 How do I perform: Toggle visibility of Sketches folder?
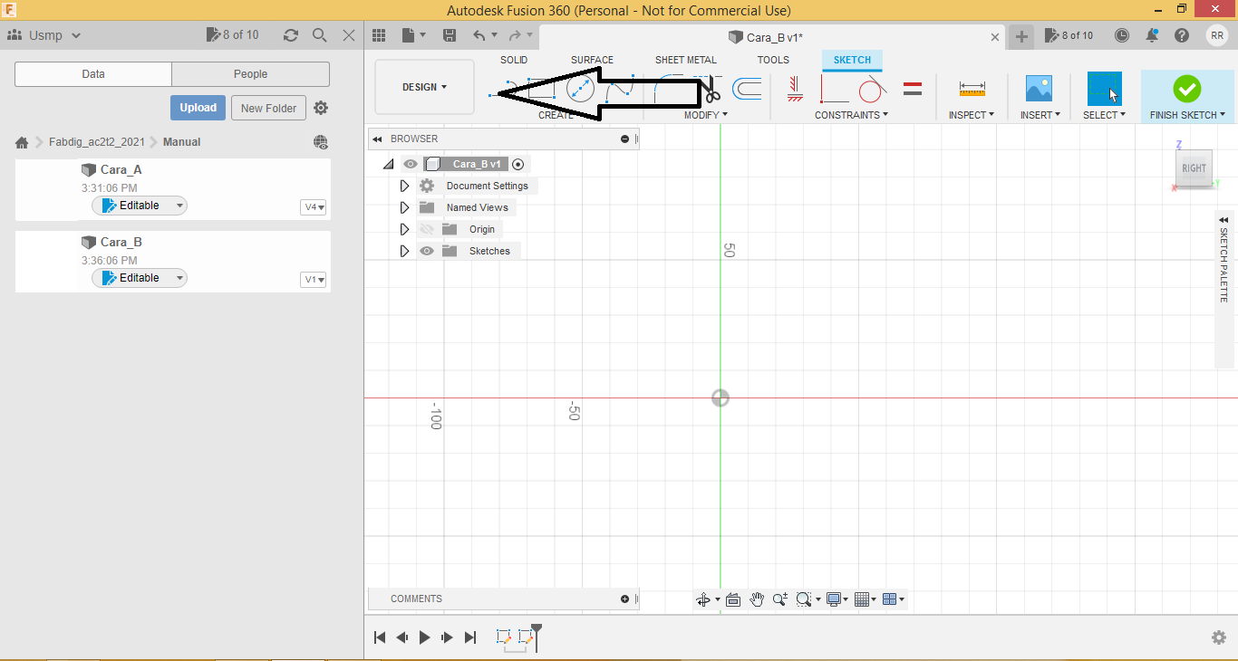(427, 251)
